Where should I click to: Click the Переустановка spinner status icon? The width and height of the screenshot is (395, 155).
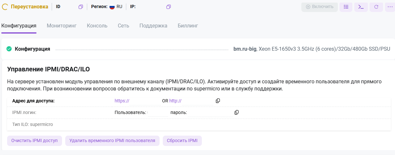[x=5, y=7]
